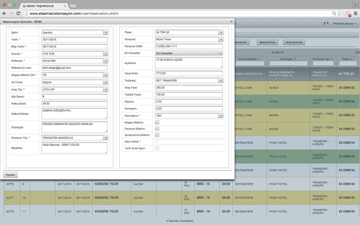Click the Kaydet button

pos(10,175)
